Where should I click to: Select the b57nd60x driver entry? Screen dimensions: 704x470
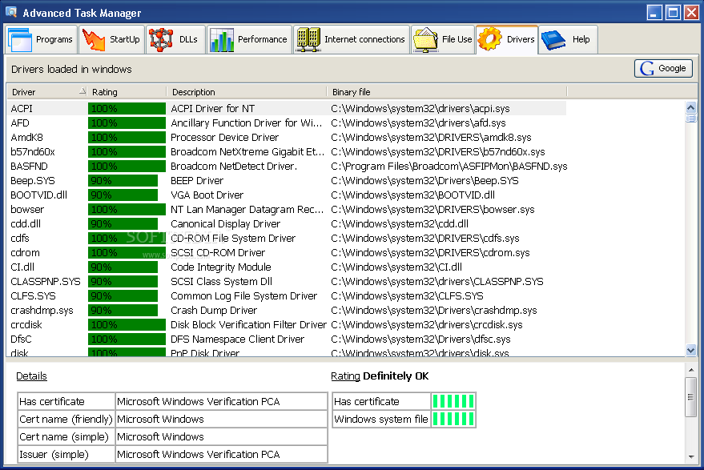(x=287, y=151)
